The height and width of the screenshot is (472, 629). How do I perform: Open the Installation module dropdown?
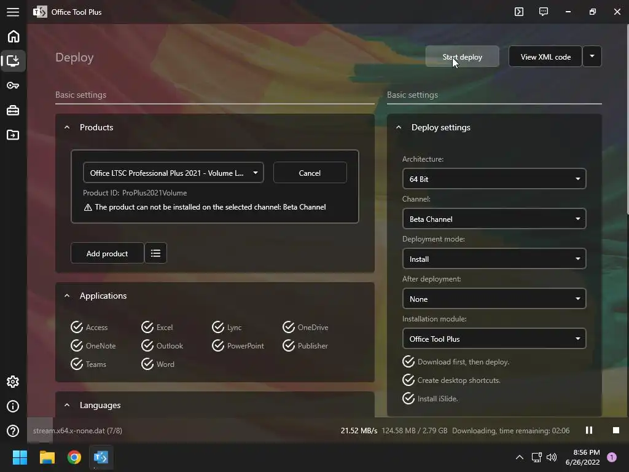pos(494,339)
